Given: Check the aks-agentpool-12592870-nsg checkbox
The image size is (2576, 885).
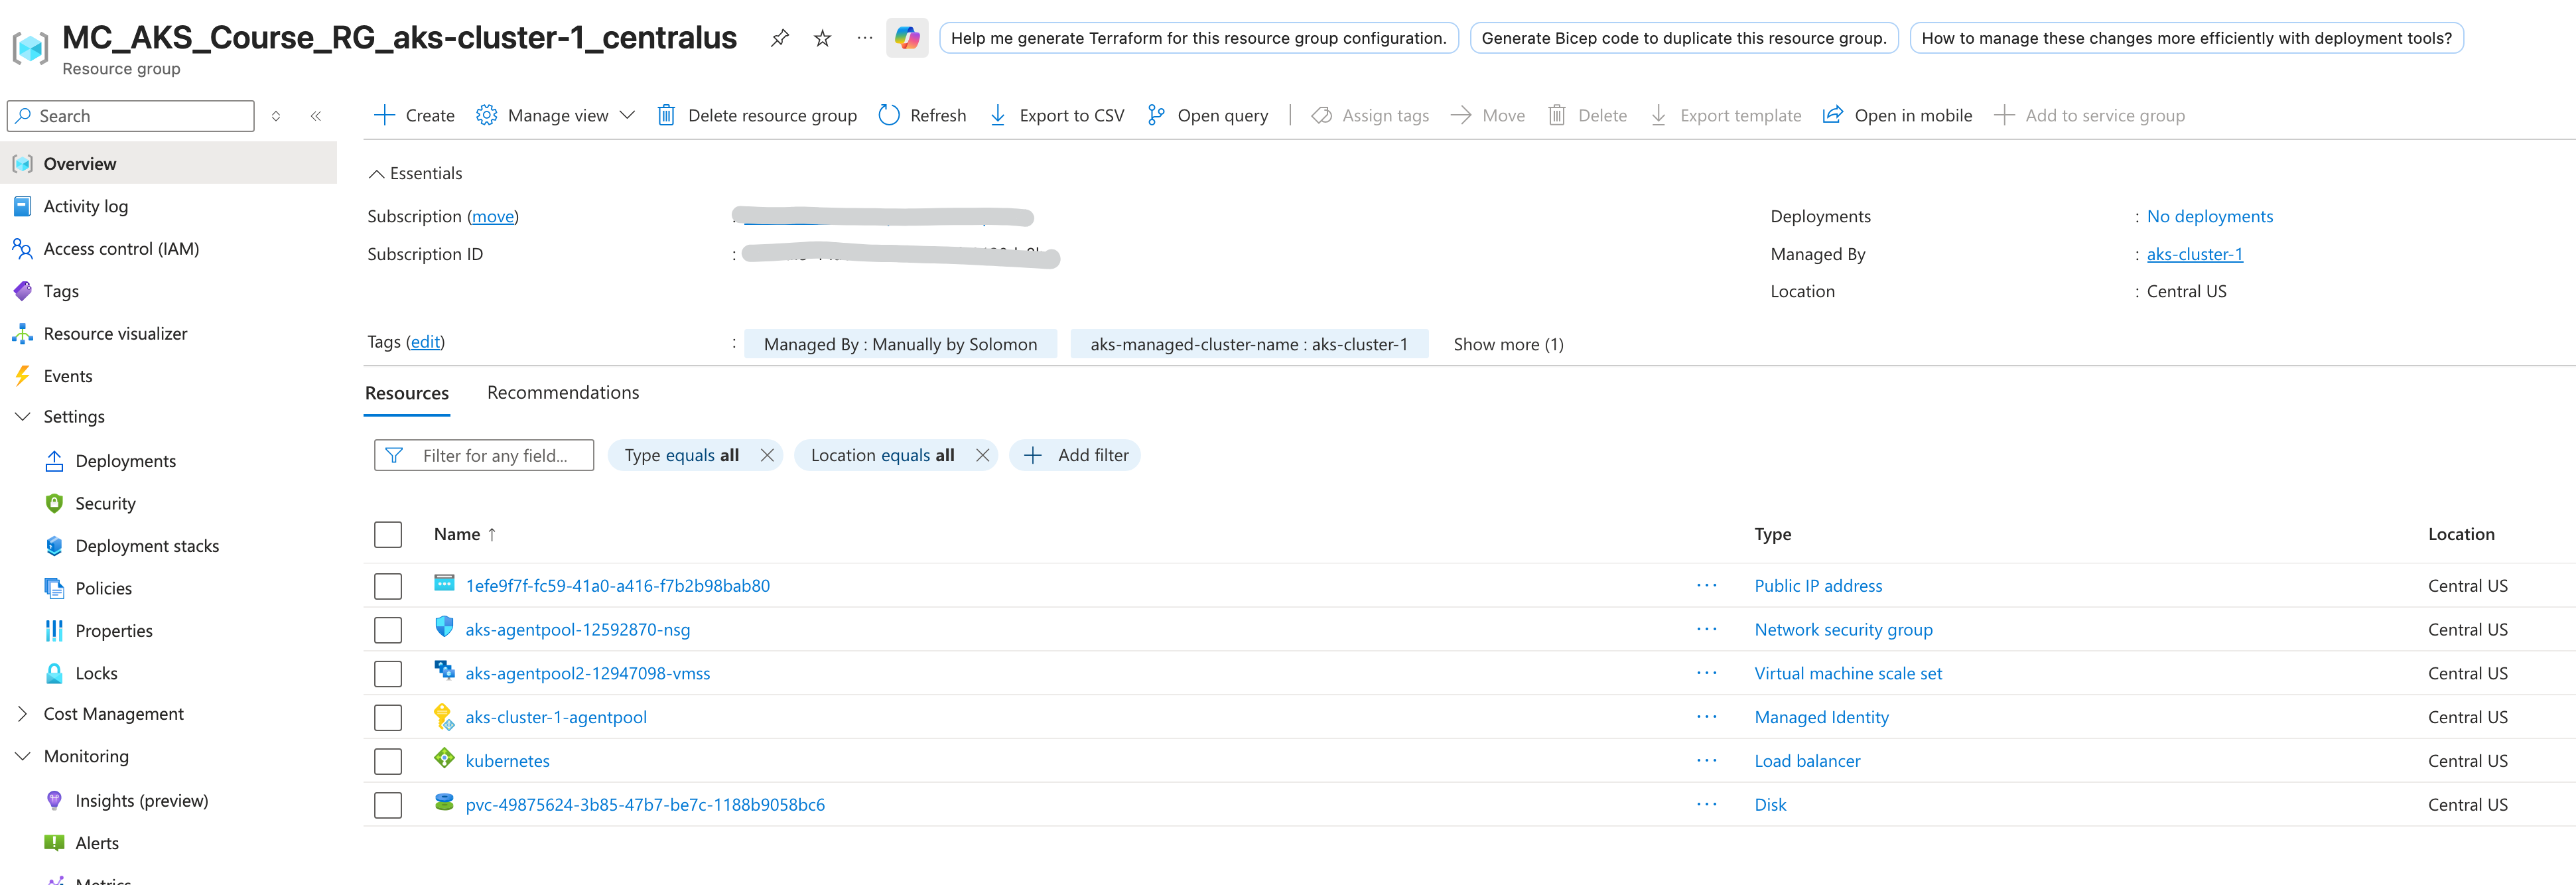Looking at the screenshot, I should coord(388,630).
